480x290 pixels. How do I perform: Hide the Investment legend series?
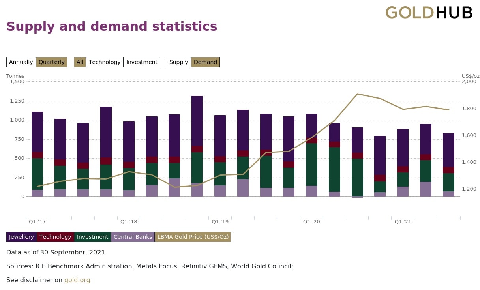92,237
